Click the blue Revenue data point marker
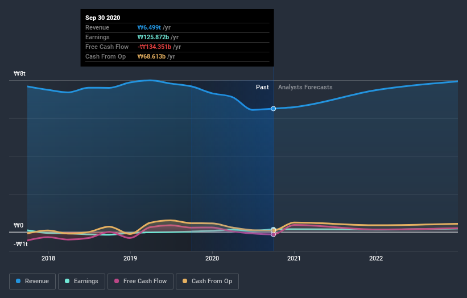This screenshot has height=298, width=467. [x=274, y=109]
